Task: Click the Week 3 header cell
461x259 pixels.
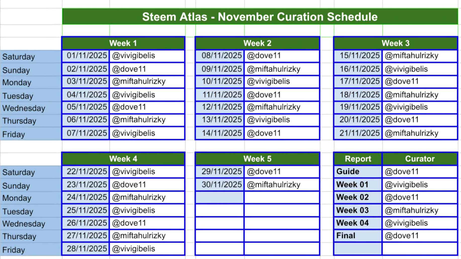Action: point(395,43)
